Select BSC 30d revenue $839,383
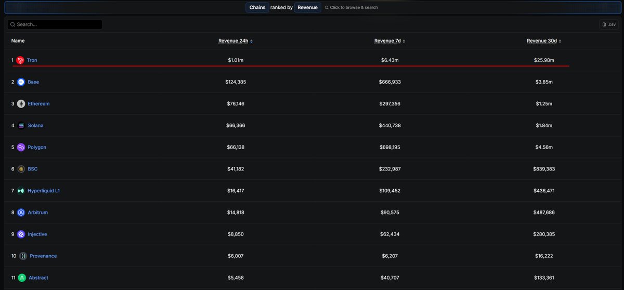 544,169
